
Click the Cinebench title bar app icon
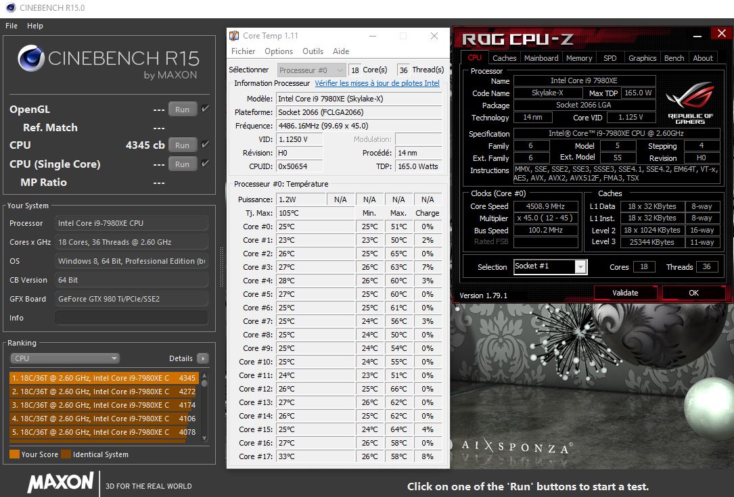click(10, 8)
